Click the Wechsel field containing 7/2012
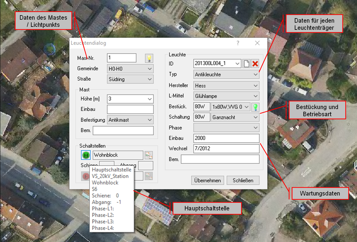Viewport: 357px width, 242px height. (x=226, y=148)
